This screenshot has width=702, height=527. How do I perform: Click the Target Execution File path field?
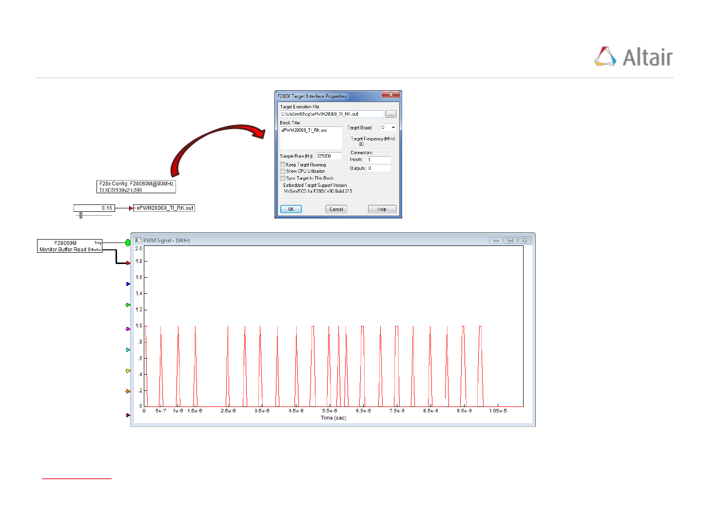click(332, 114)
